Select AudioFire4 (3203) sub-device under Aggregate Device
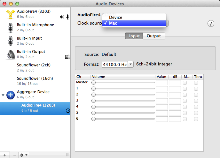The height and width of the screenshot is (158, 220). pyautogui.click(x=35, y=109)
